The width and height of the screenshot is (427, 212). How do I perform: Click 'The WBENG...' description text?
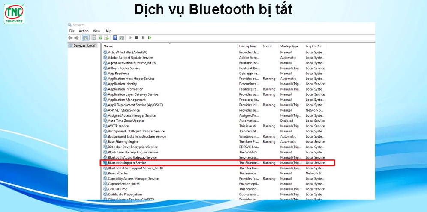pyautogui.click(x=249, y=152)
